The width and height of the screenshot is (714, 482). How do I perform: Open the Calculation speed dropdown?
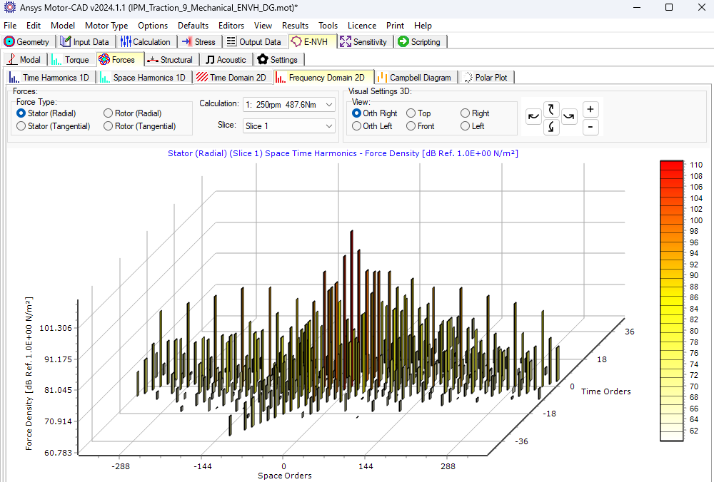[x=331, y=104]
